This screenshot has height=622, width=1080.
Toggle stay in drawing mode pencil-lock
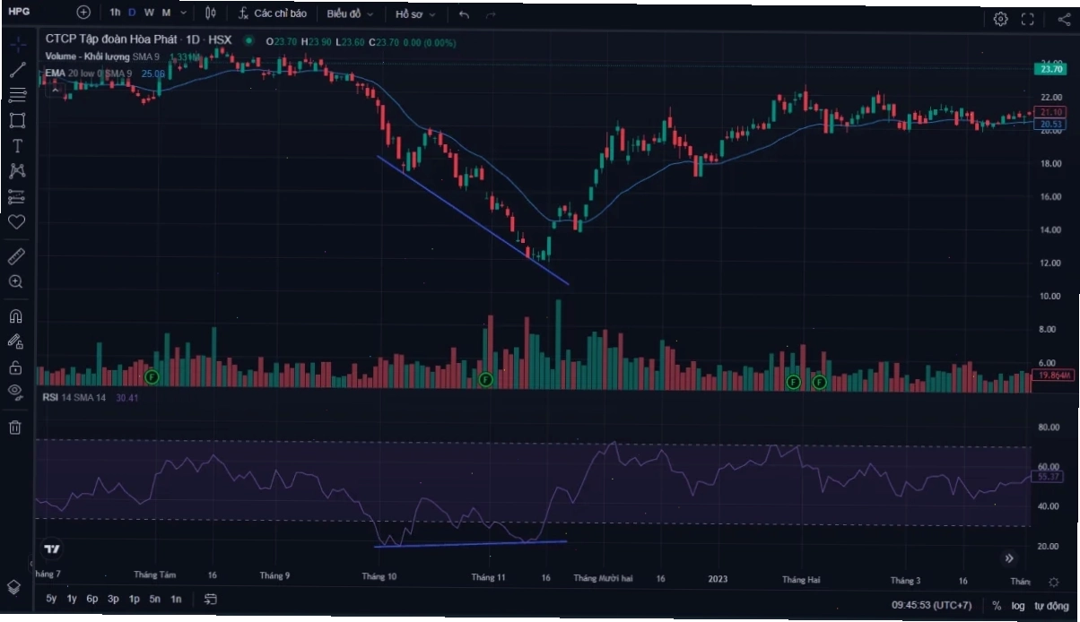(x=15, y=341)
